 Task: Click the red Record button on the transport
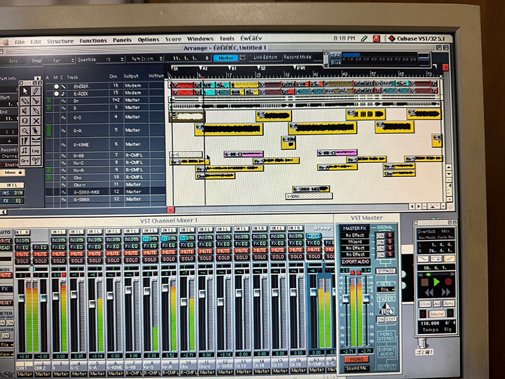448,282
